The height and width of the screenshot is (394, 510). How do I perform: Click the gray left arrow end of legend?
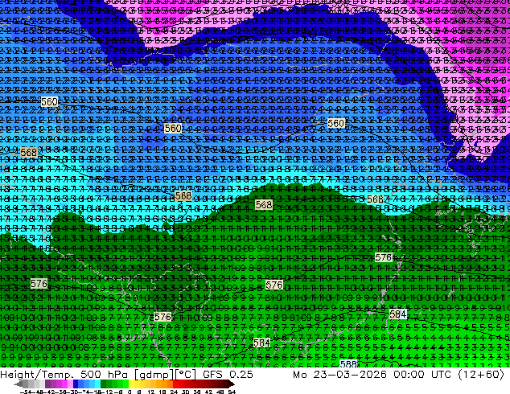coord(19,384)
